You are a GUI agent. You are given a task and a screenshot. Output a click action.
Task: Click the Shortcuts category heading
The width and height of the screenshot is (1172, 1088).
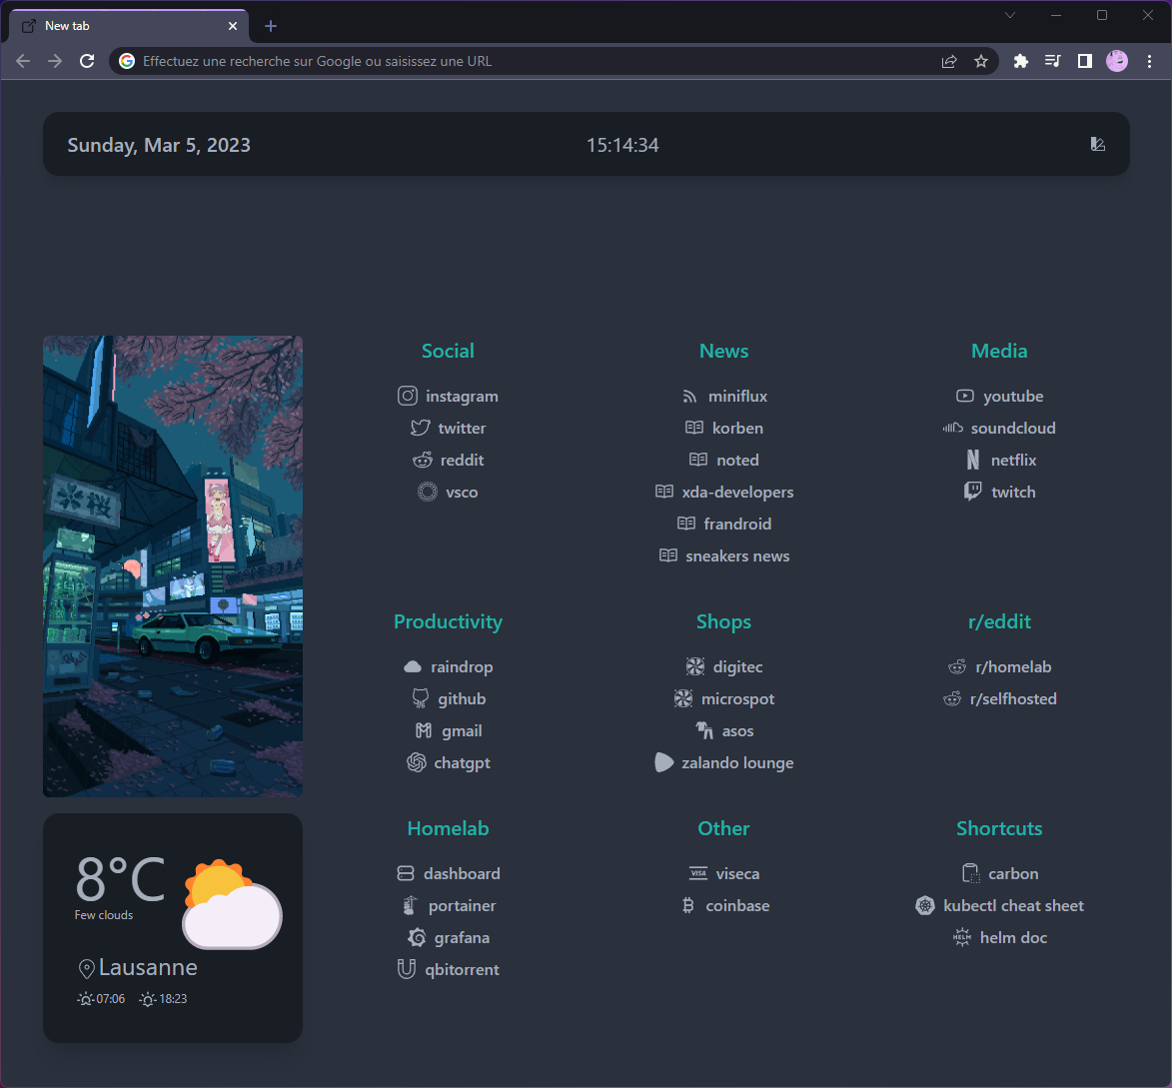click(x=999, y=828)
